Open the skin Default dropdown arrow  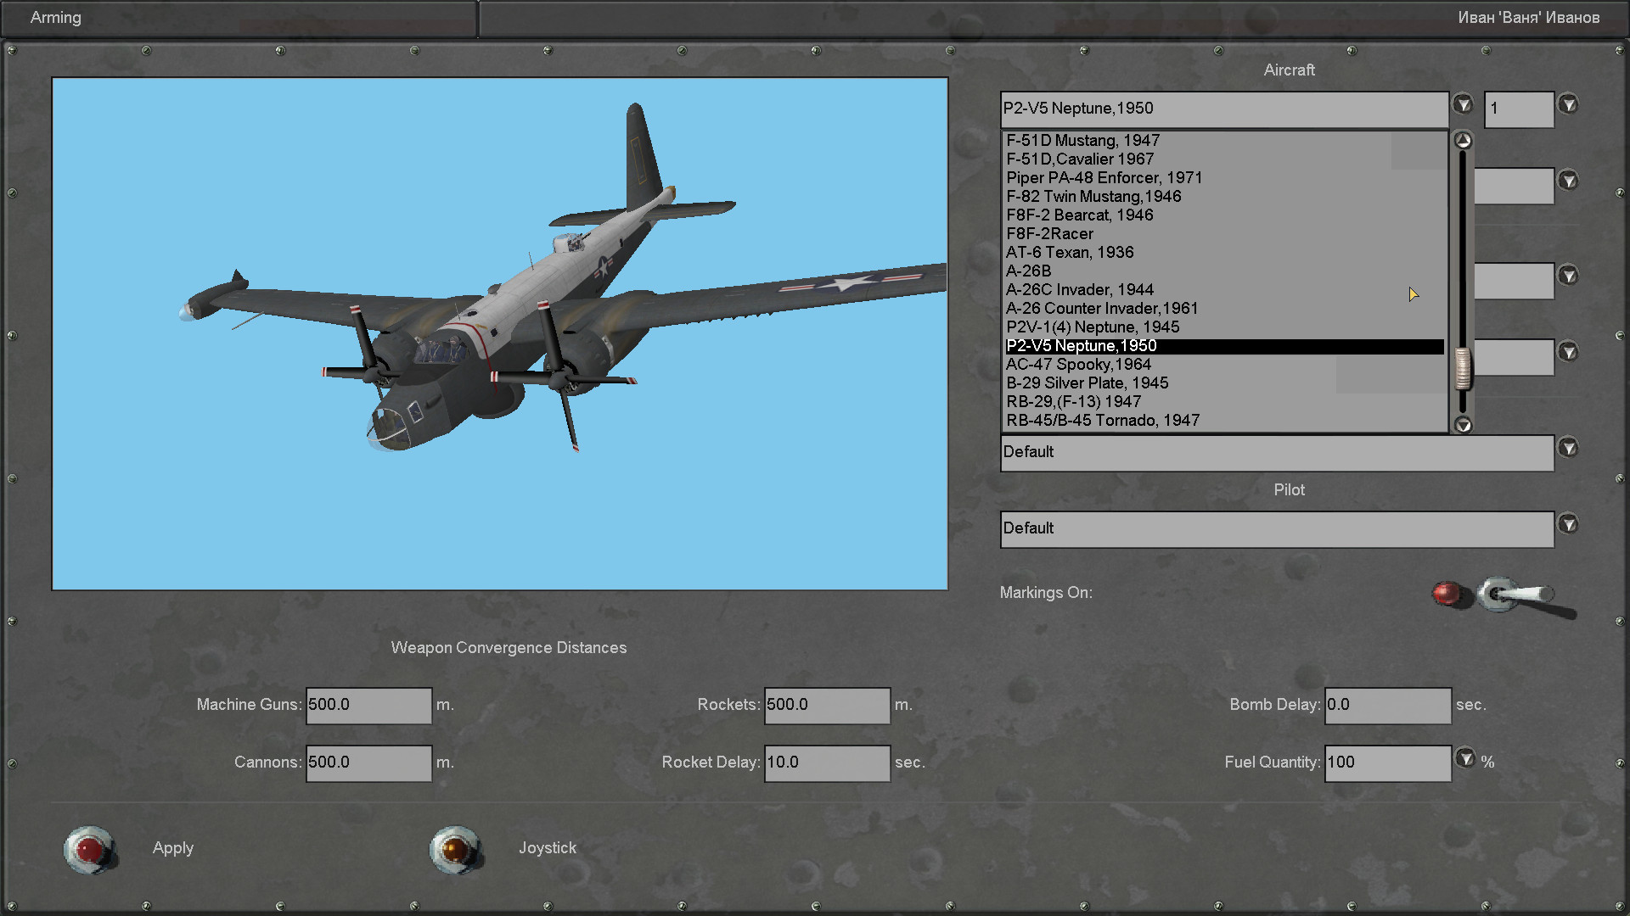(x=1568, y=448)
